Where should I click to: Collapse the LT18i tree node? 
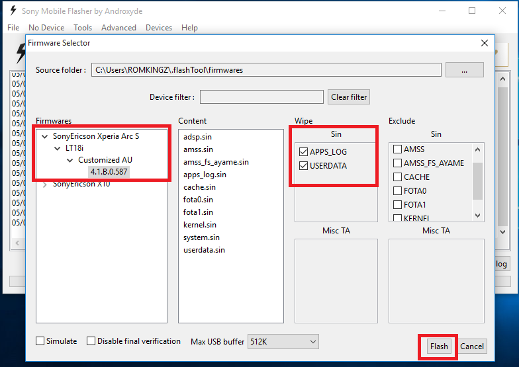point(57,148)
